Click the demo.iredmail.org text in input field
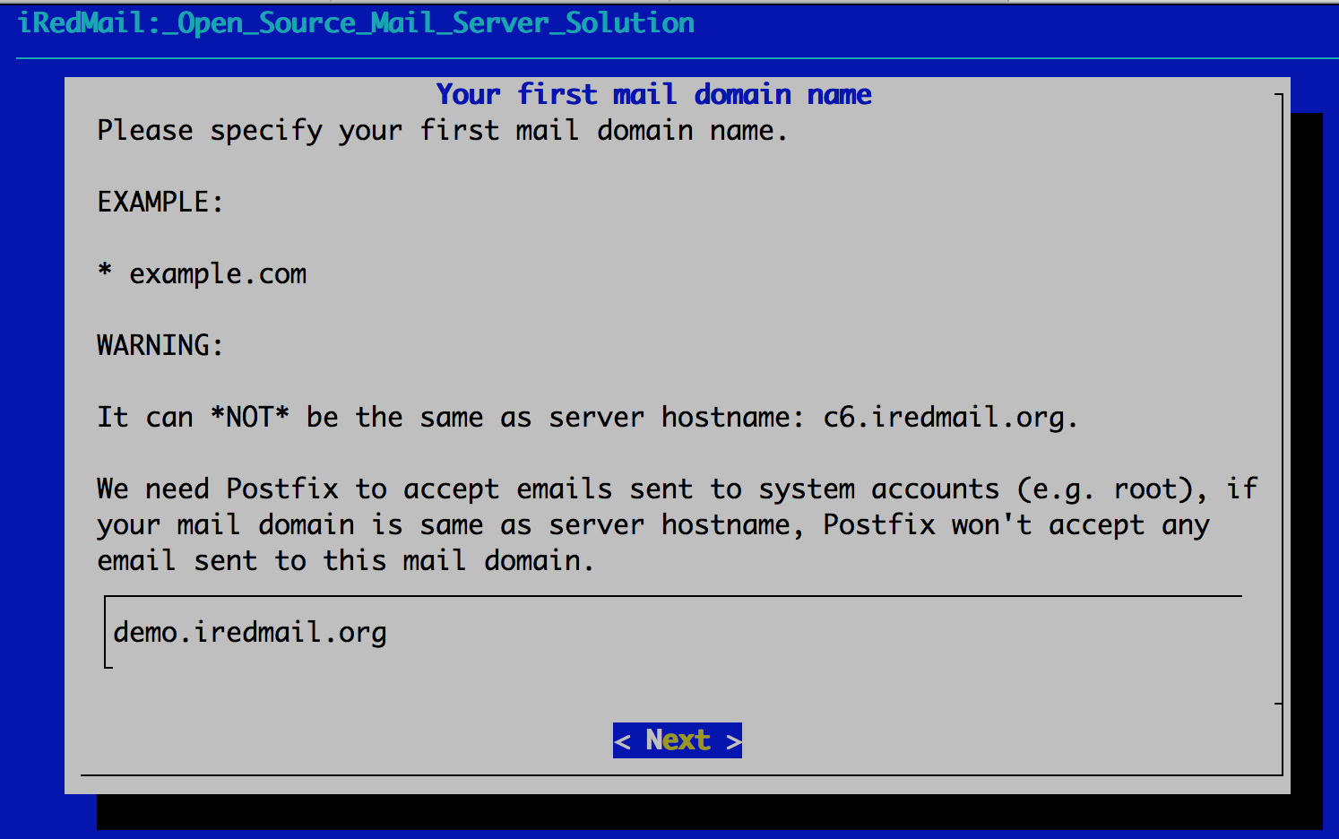 pos(250,633)
